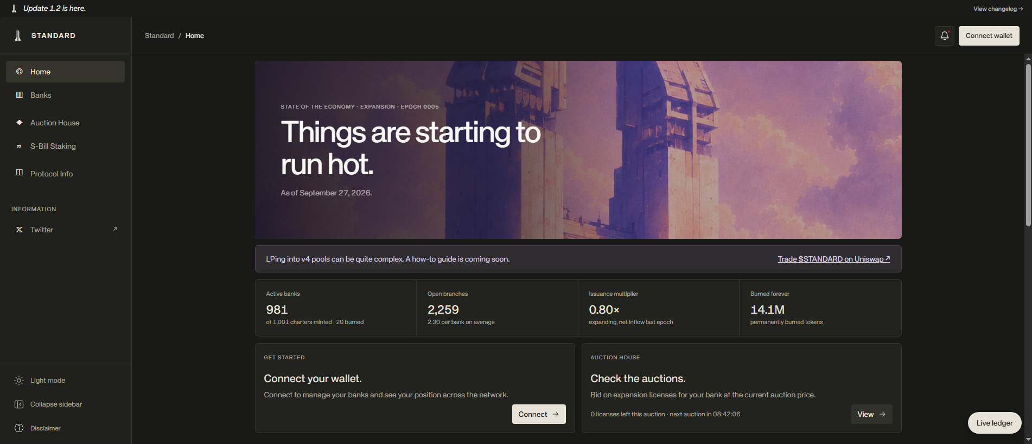This screenshot has height=444, width=1032.
Task: Click the Home sidebar icon
Action: (20, 72)
